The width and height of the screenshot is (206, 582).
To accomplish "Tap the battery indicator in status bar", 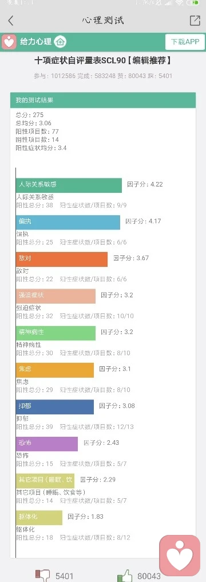I will [x=193, y=3].
